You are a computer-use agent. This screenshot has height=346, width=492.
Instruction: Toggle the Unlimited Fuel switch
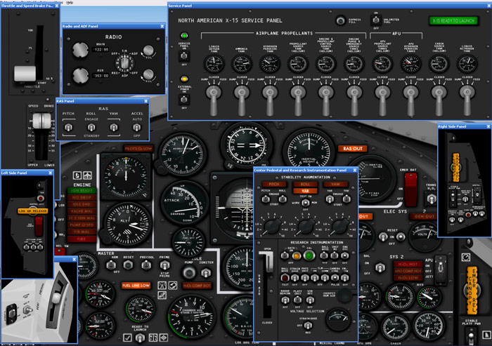tap(376, 20)
